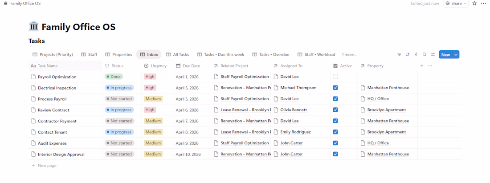
Task: Uncheck Active for Contractor Payment
Action: [335, 121]
